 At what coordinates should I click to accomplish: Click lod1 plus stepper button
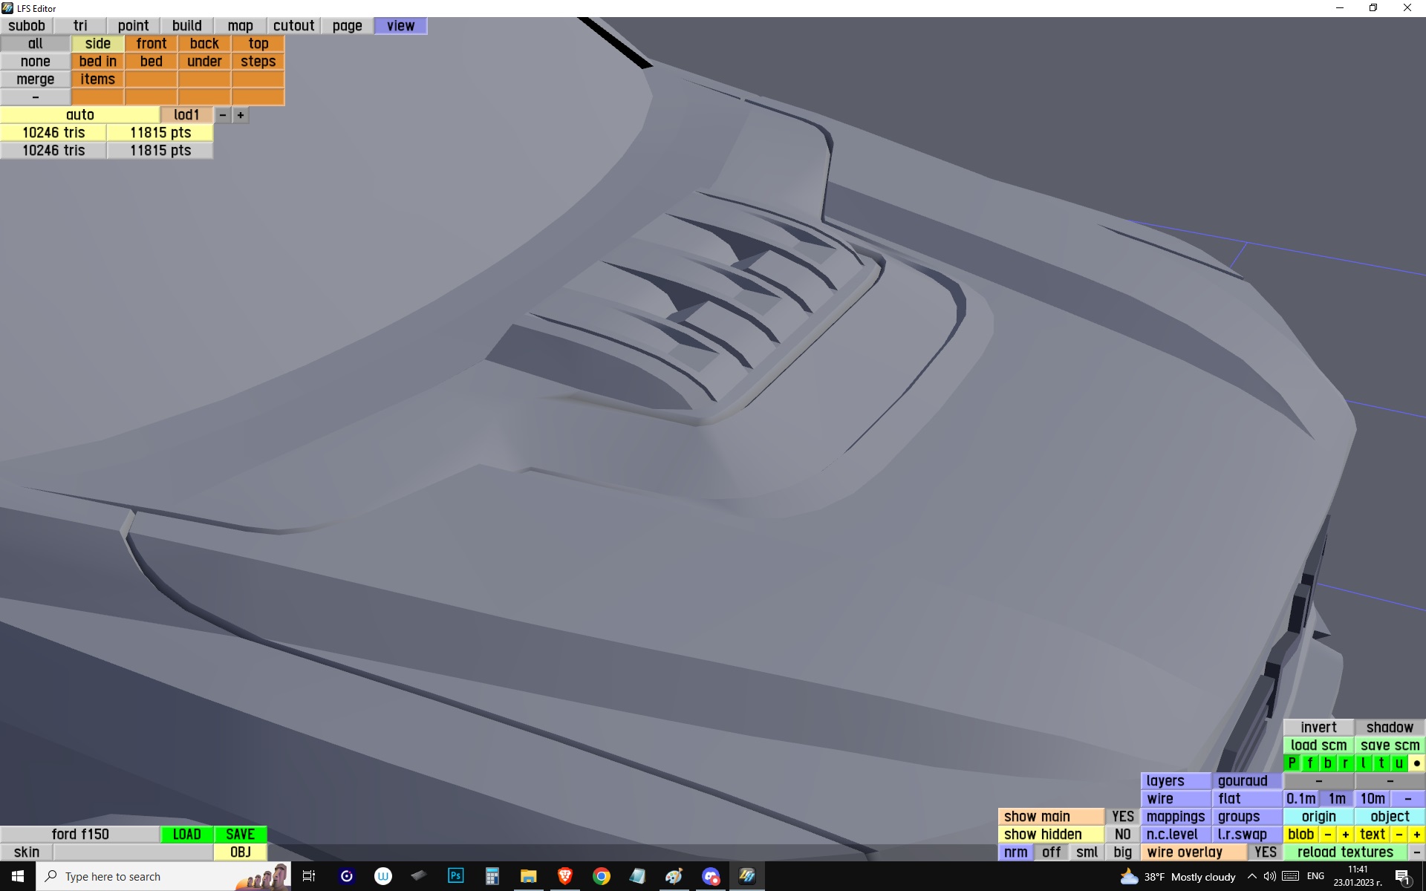[241, 115]
